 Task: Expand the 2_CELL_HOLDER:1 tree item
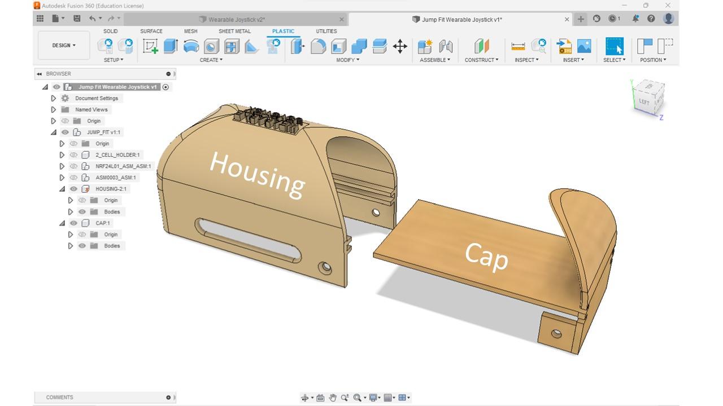[62, 155]
